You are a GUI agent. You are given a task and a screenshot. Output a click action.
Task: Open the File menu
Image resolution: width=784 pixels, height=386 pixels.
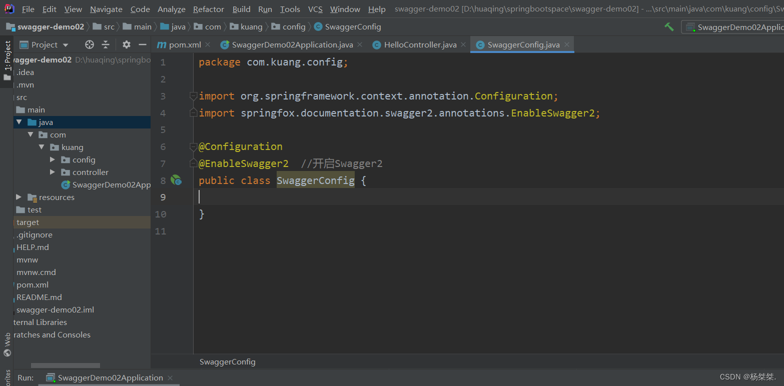[x=28, y=9]
